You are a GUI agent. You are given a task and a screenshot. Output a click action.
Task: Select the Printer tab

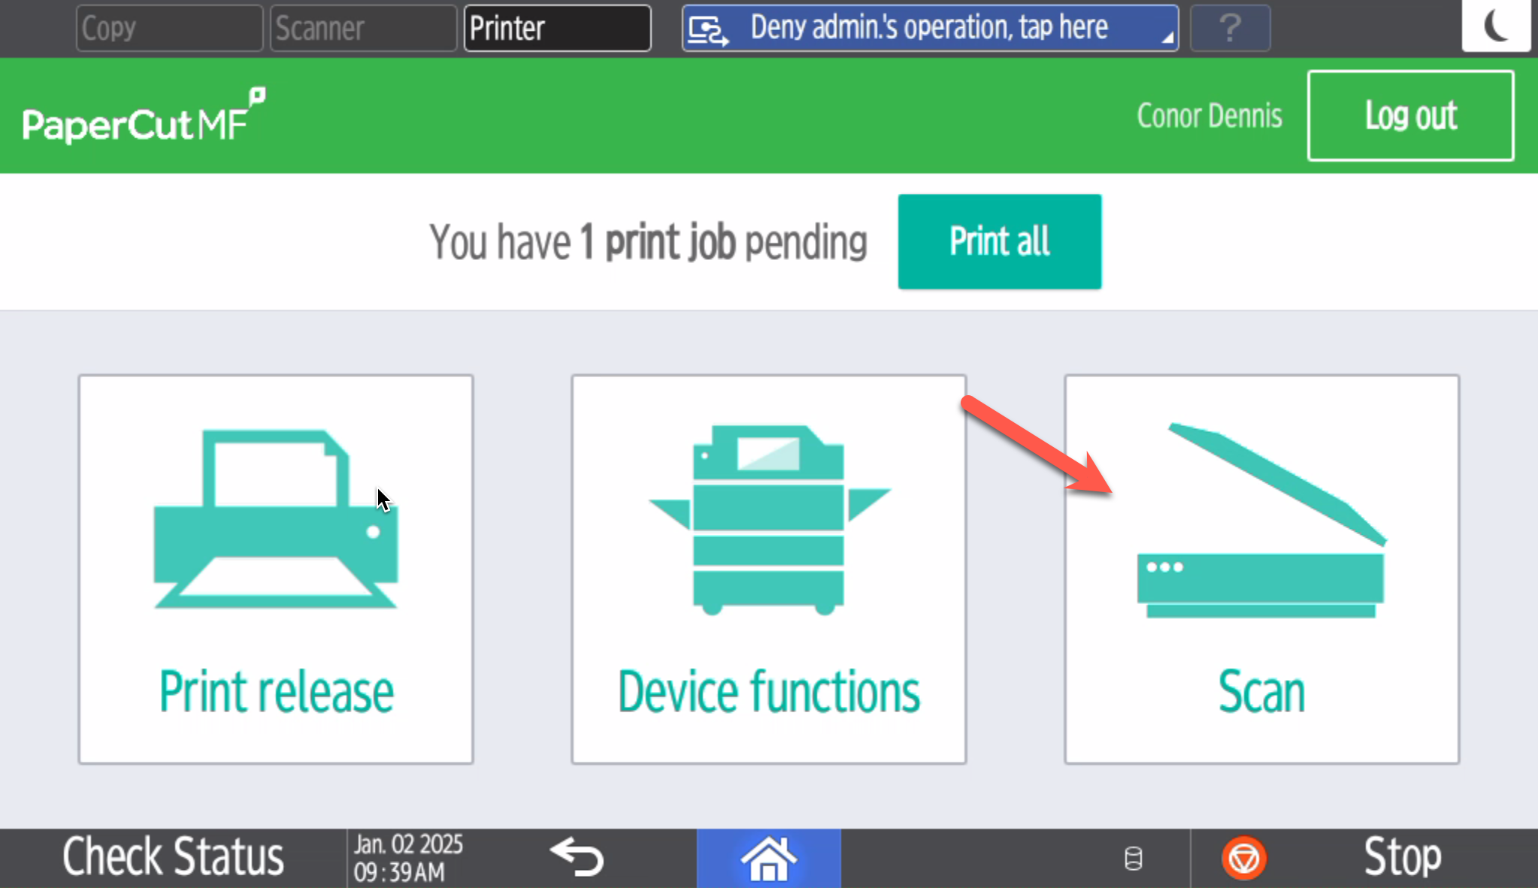coord(557,29)
